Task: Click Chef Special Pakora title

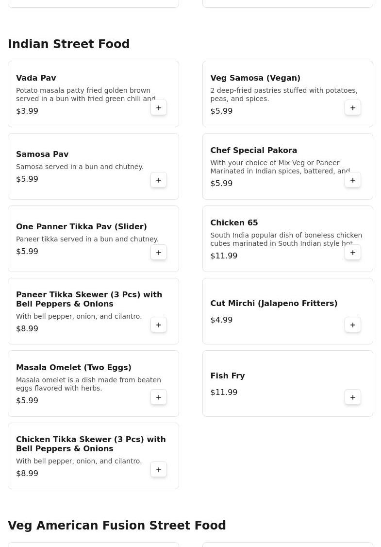Action: click(x=253, y=151)
